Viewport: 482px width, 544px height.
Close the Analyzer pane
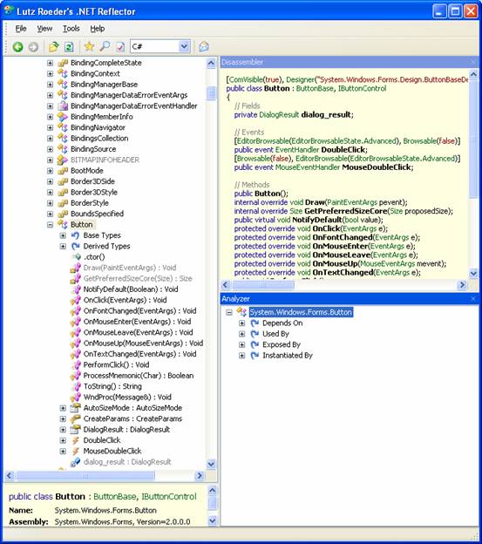473,299
